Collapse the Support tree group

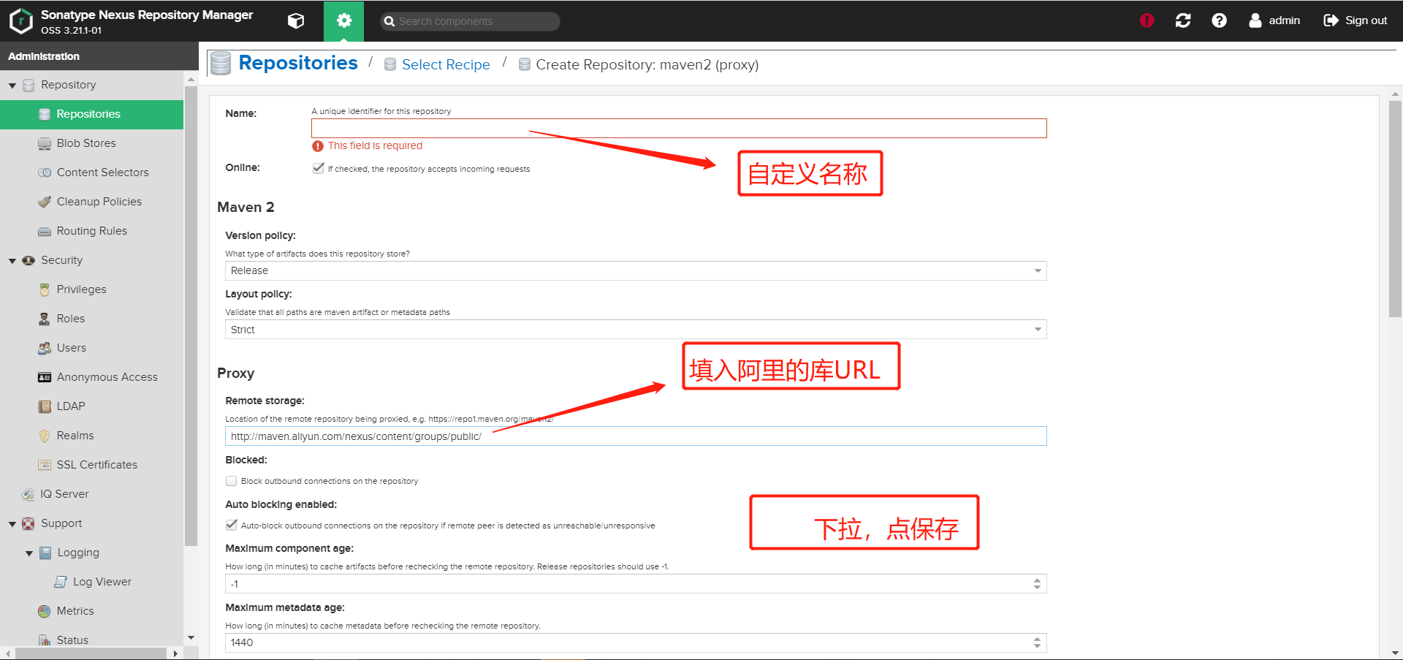pos(12,524)
